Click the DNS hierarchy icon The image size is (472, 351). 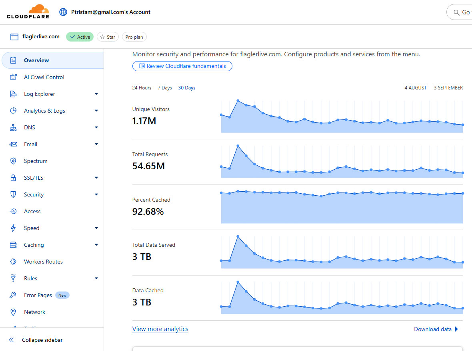pos(13,127)
